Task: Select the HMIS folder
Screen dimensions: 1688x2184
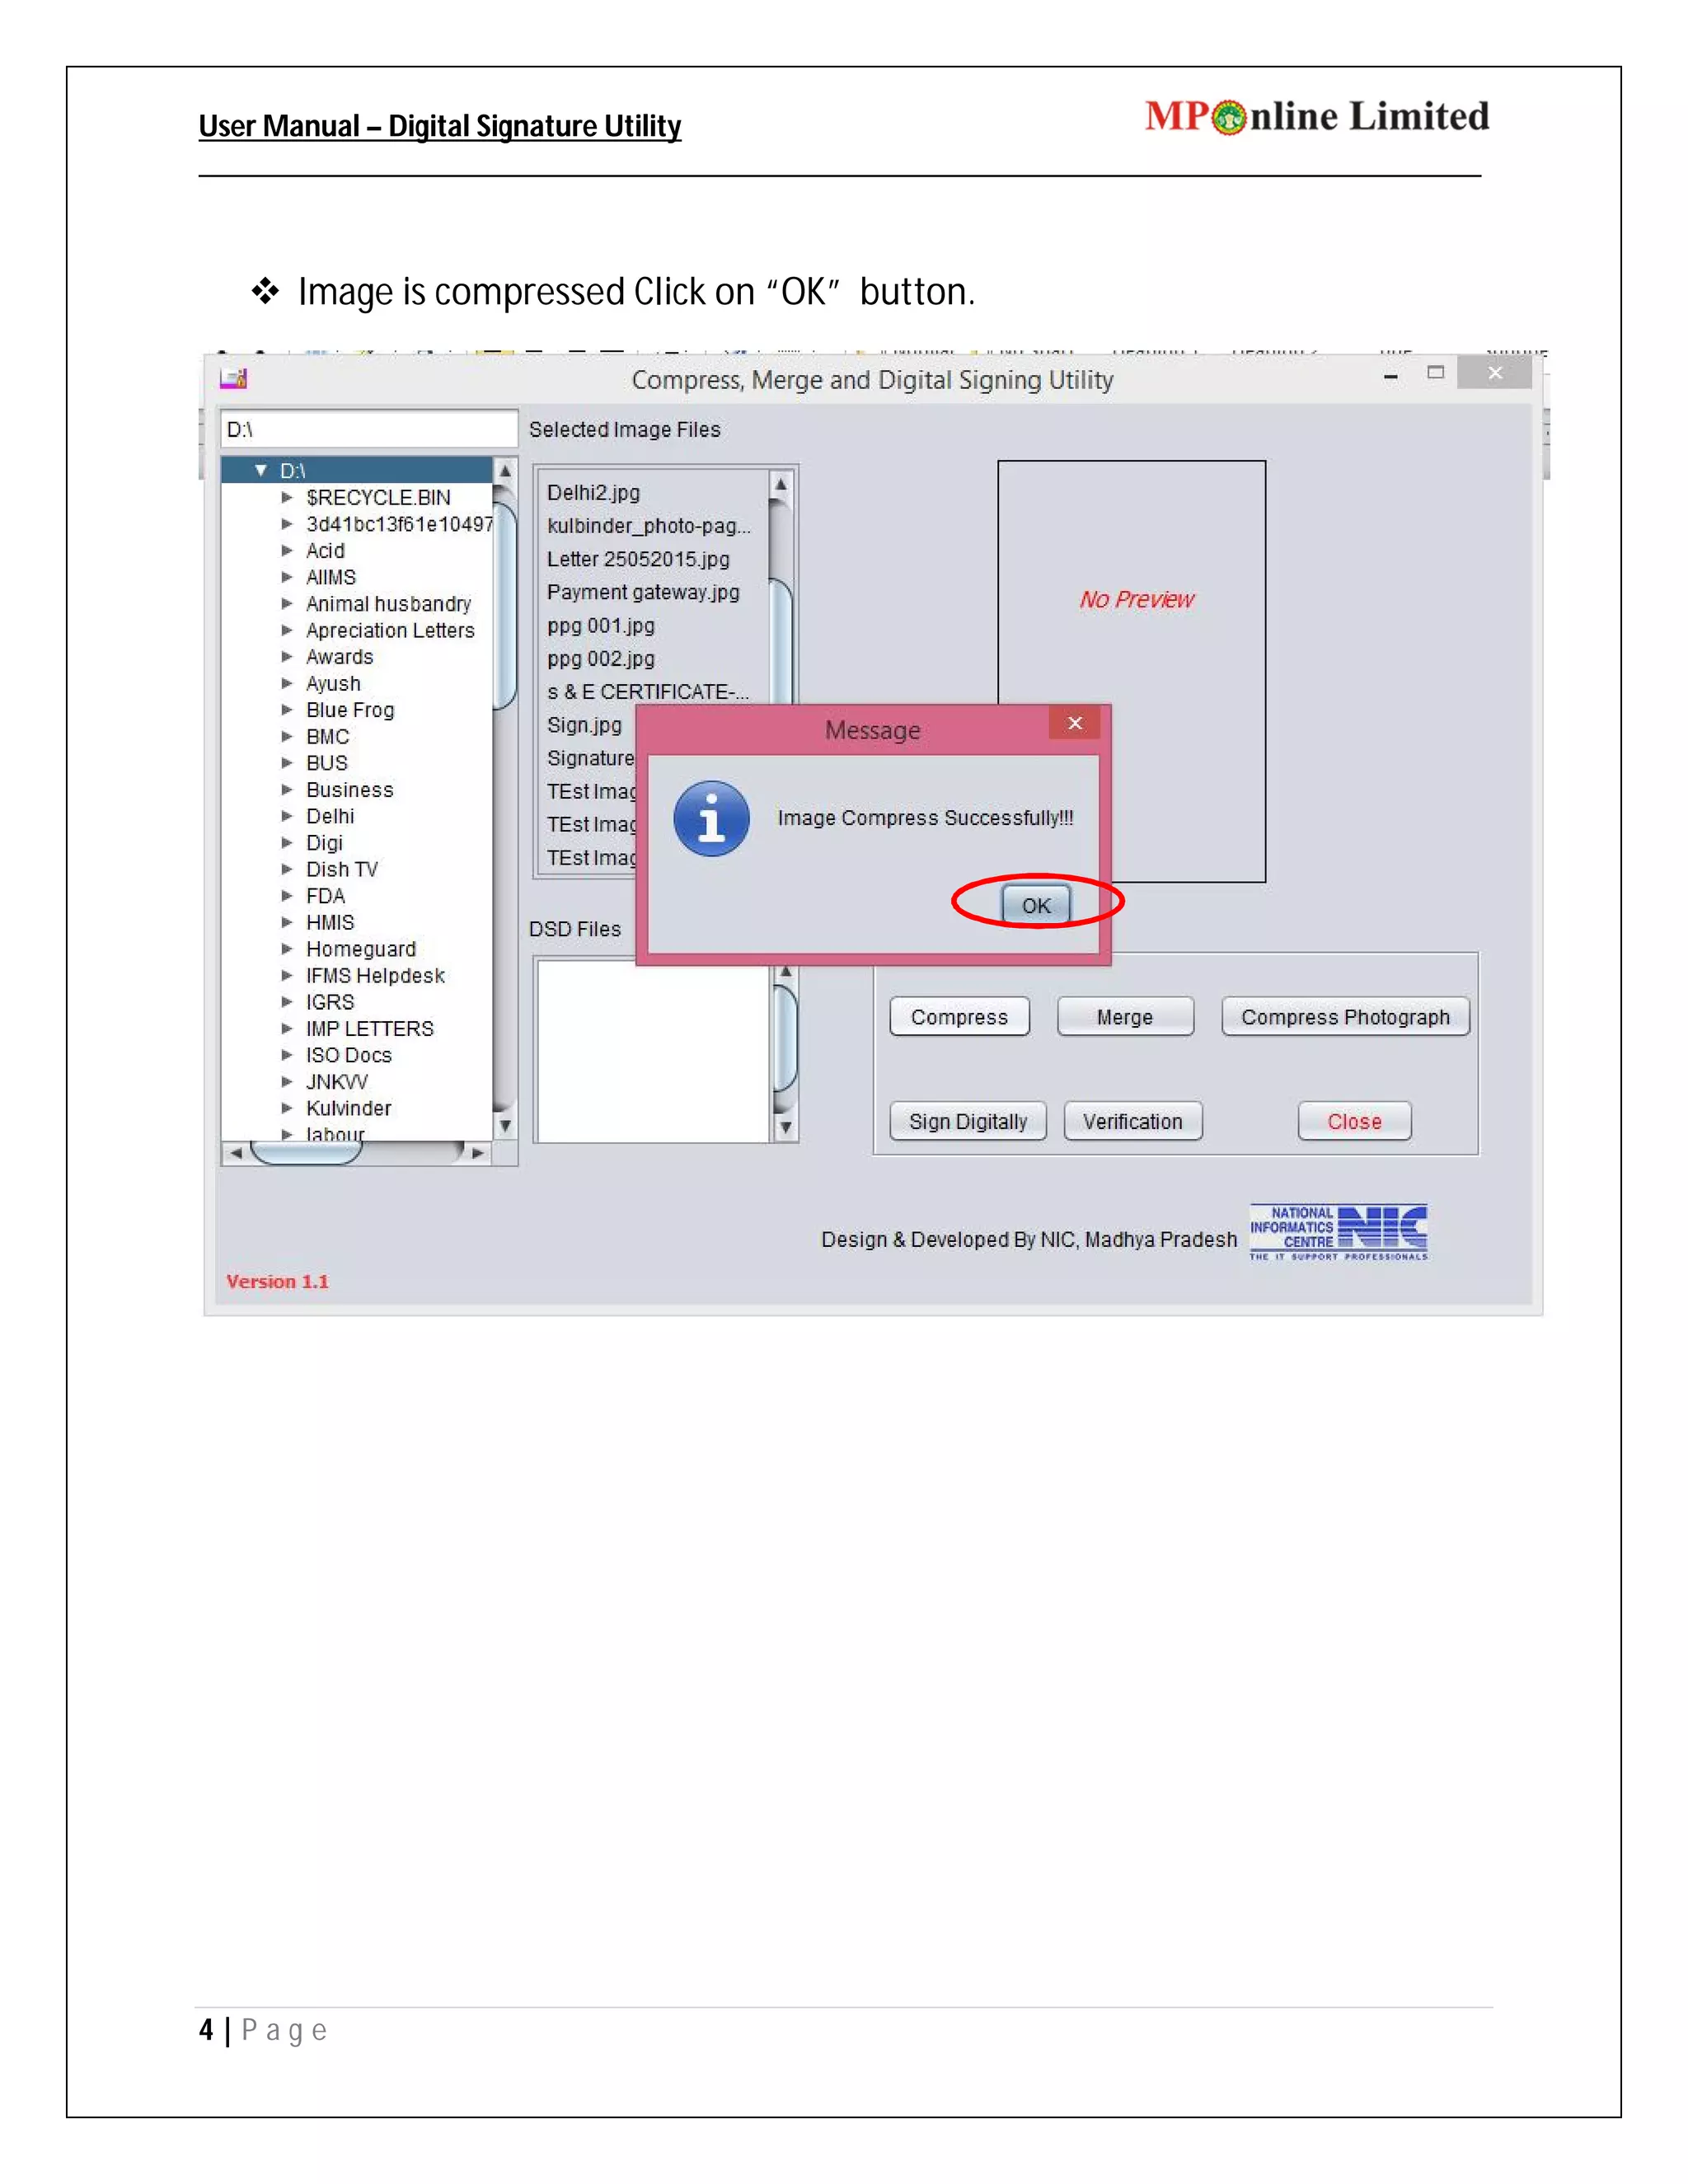Action: click(330, 922)
